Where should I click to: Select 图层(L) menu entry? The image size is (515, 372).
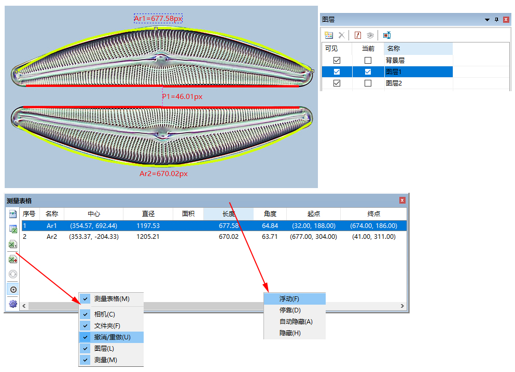tap(112, 349)
